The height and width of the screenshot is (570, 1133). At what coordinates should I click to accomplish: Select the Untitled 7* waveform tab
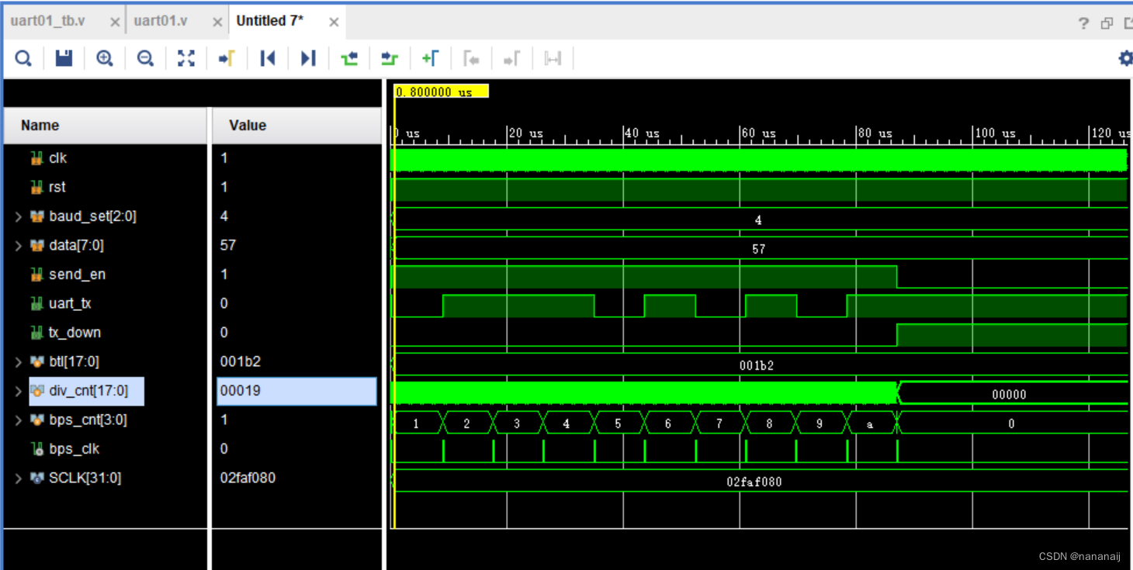pyautogui.click(x=270, y=21)
